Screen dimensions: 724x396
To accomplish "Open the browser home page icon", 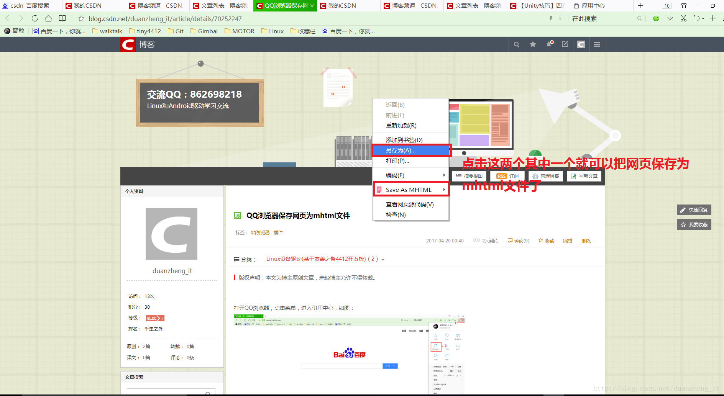I will (x=48, y=18).
